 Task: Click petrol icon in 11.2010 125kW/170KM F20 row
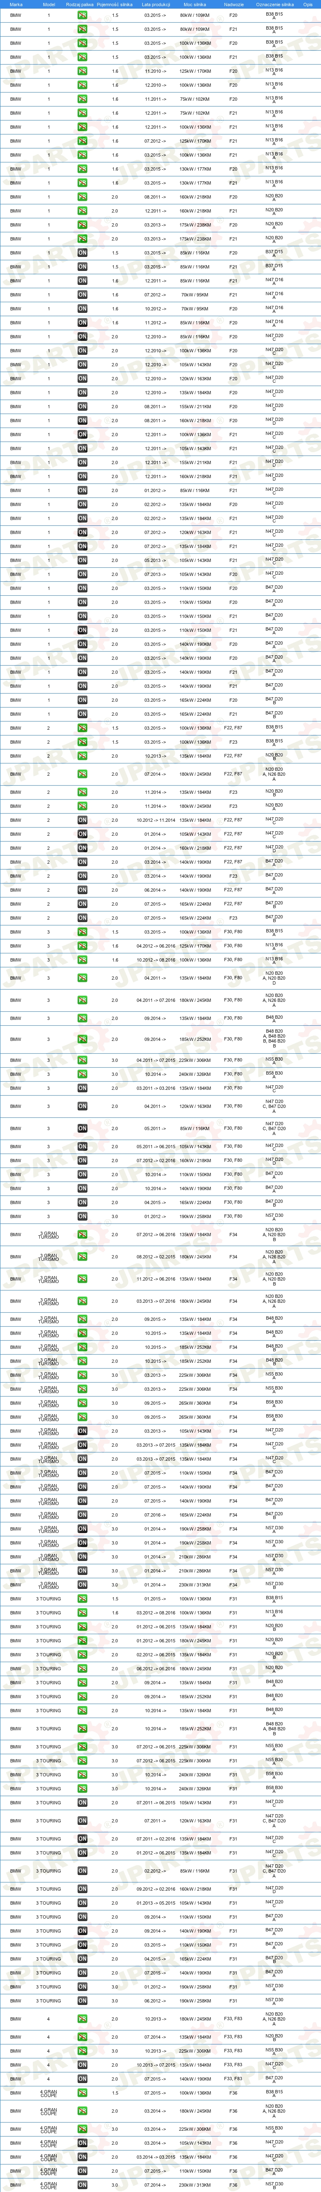83,72
